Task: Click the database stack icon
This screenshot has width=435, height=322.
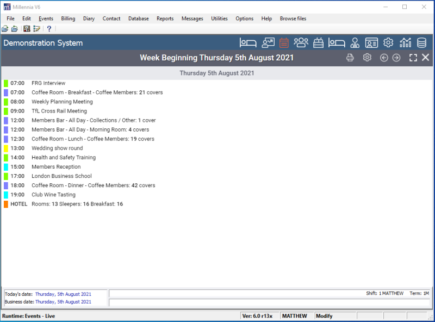Action: click(x=422, y=43)
